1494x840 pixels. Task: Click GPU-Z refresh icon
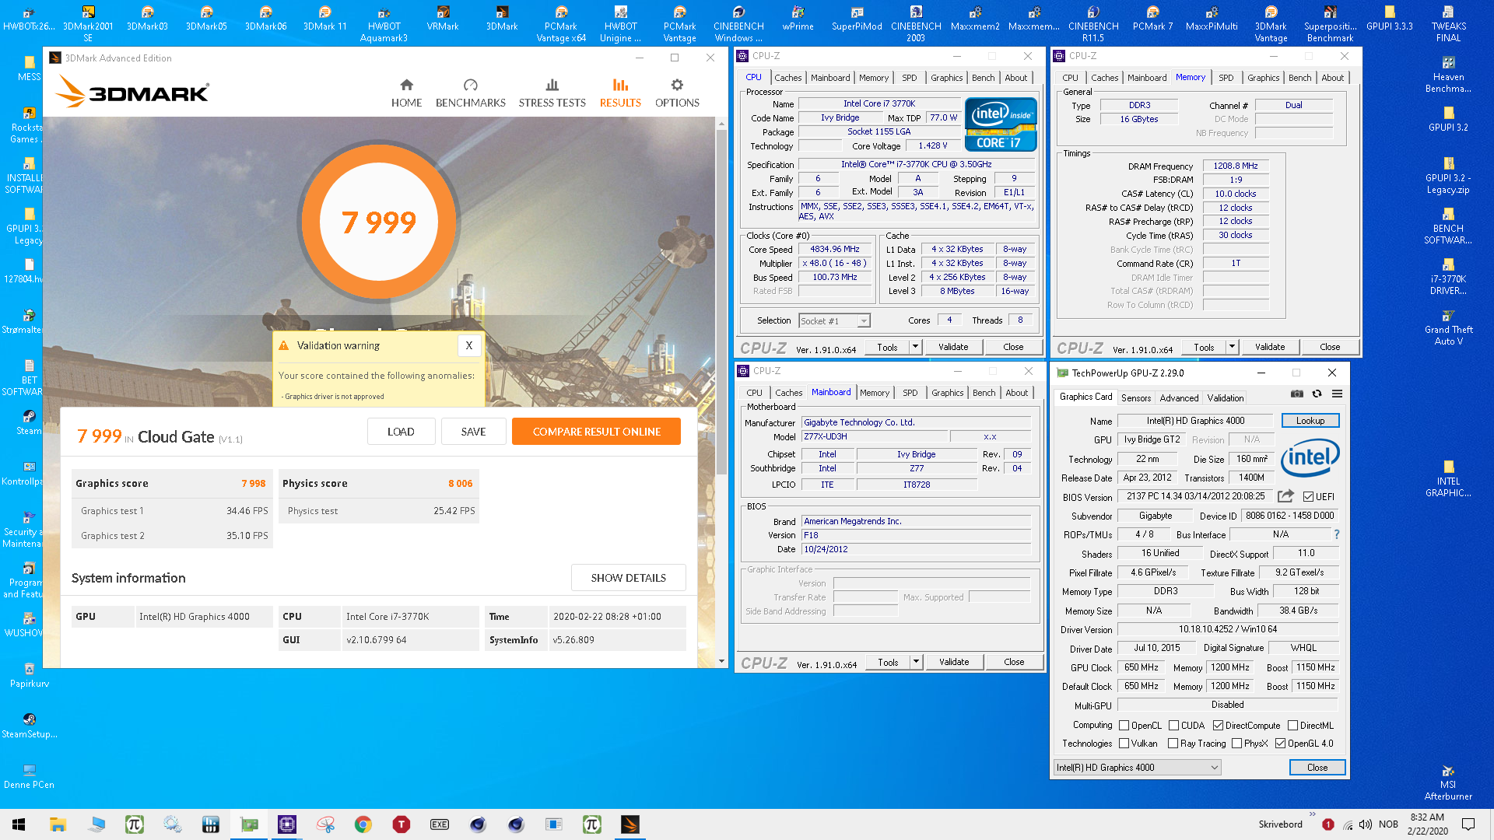coord(1317,394)
